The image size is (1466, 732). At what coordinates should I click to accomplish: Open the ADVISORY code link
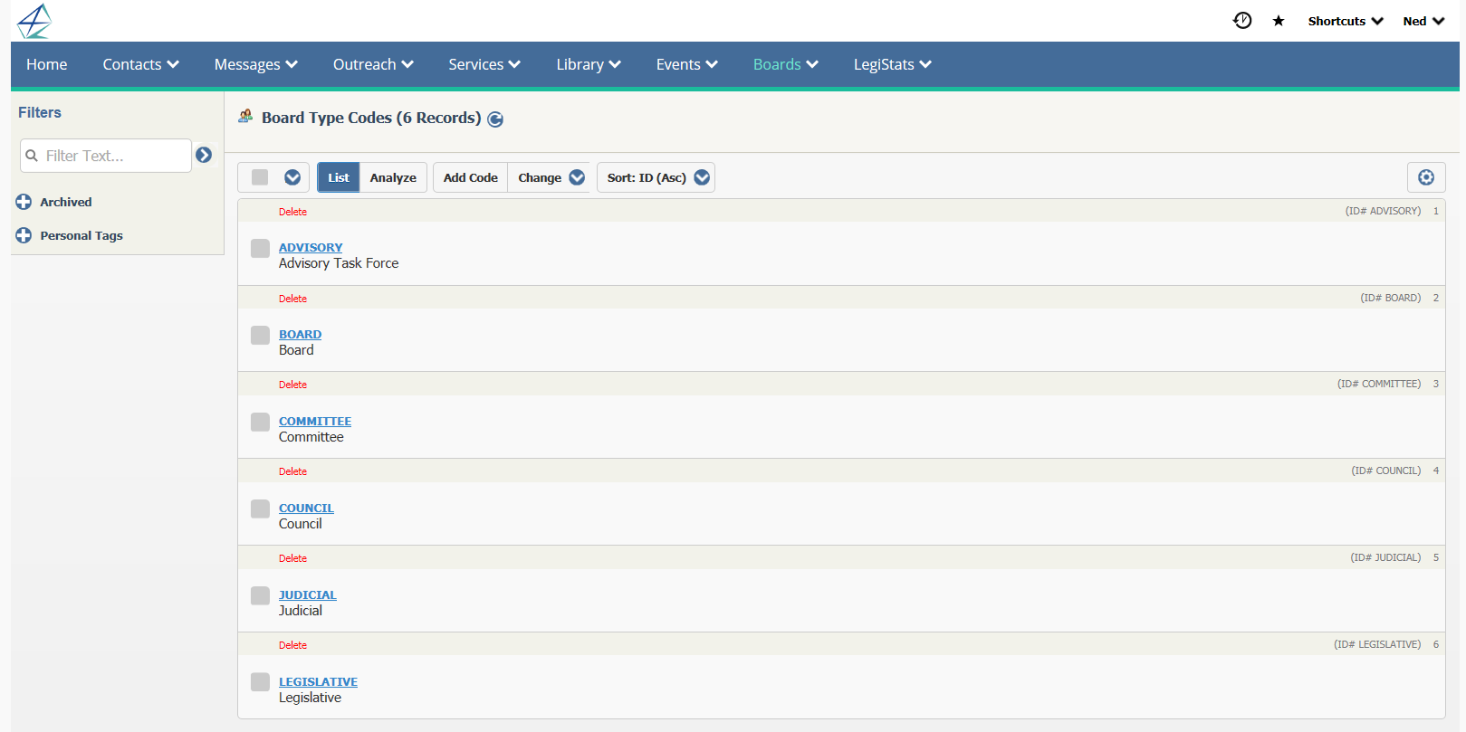[x=311, y=247]
